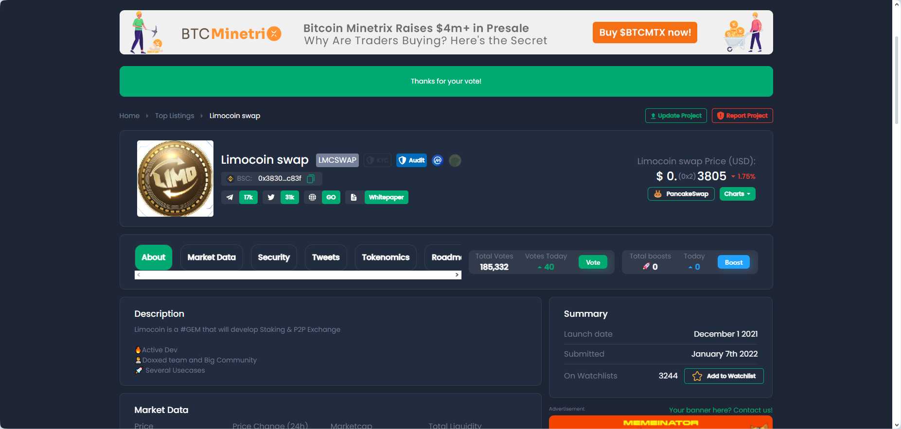Click the BTC Minetrix banner logo
Screen dimensions: 901x429
click(x=231, y=34)
